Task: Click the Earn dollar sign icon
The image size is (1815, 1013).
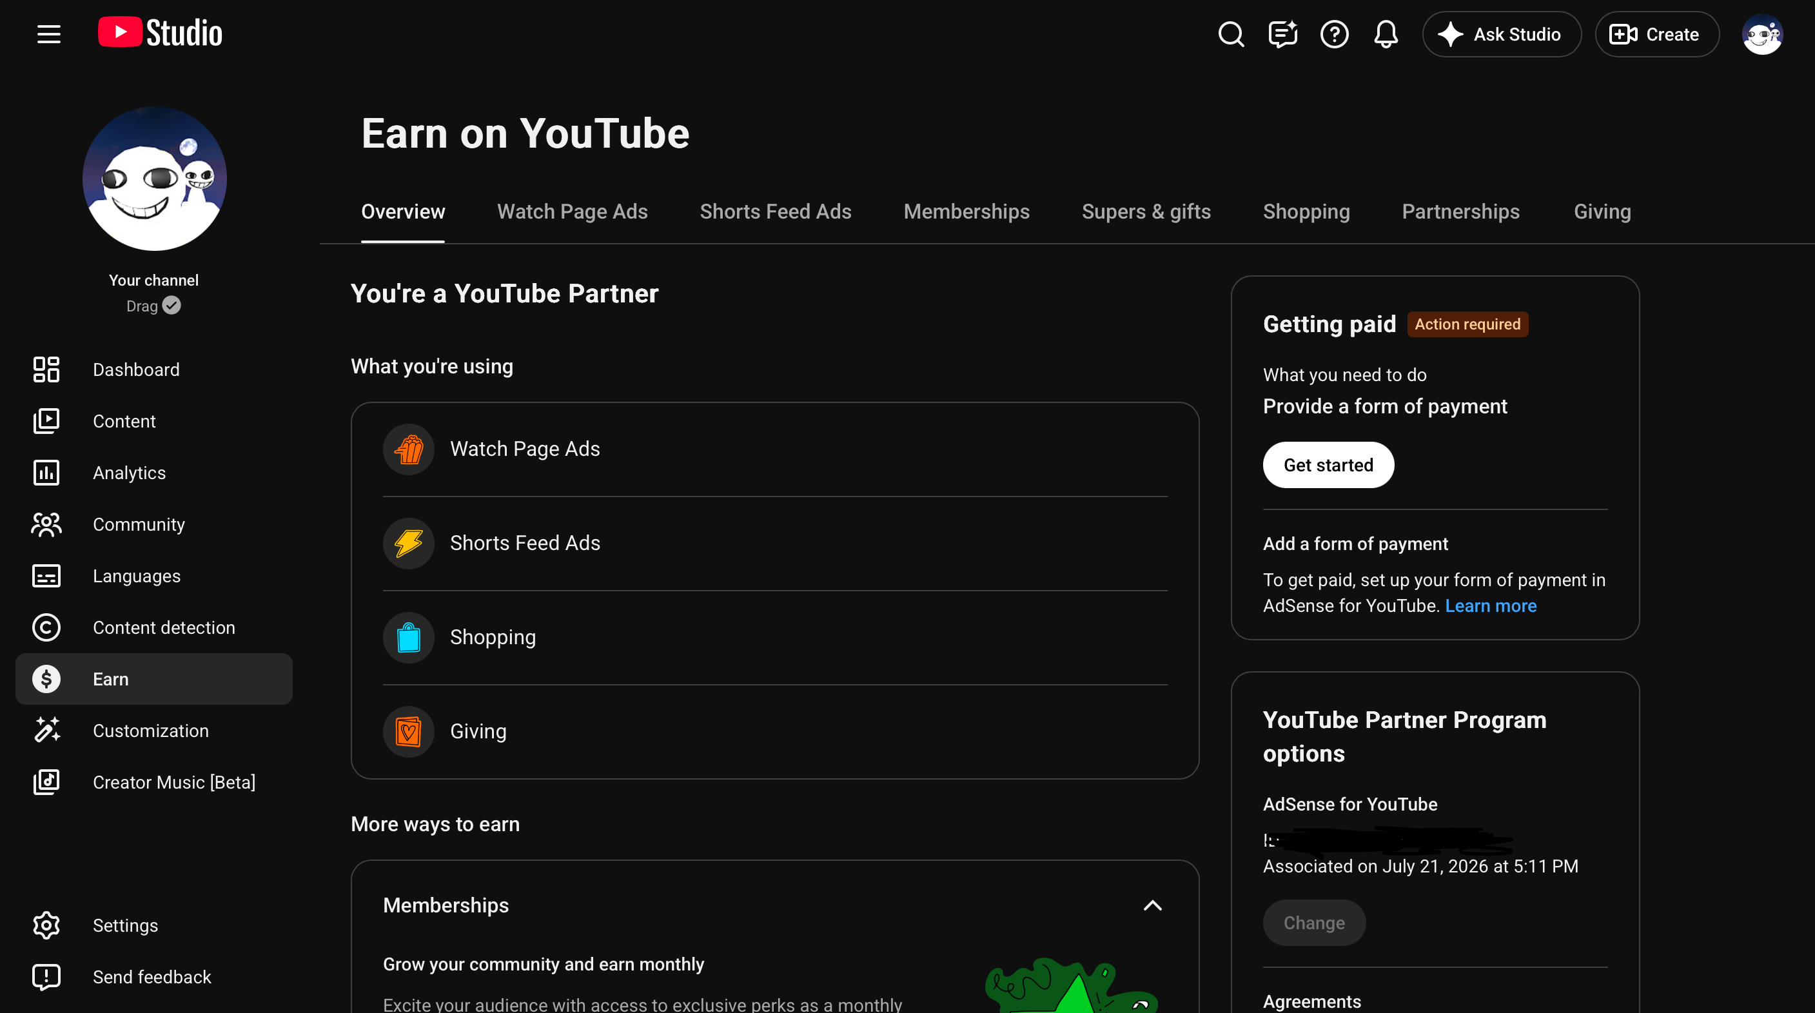Action: coord(46,679)
